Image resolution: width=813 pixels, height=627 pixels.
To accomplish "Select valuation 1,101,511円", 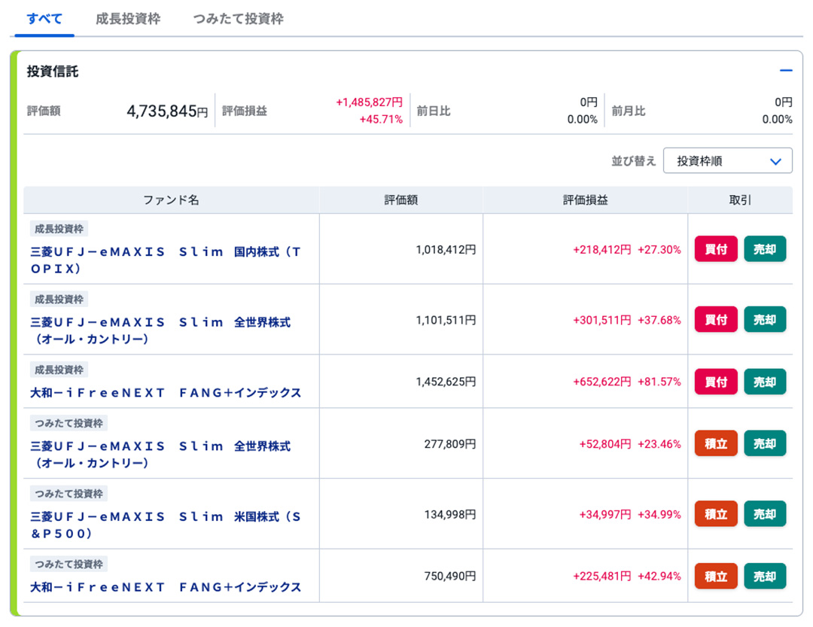I will click(446, 320).
